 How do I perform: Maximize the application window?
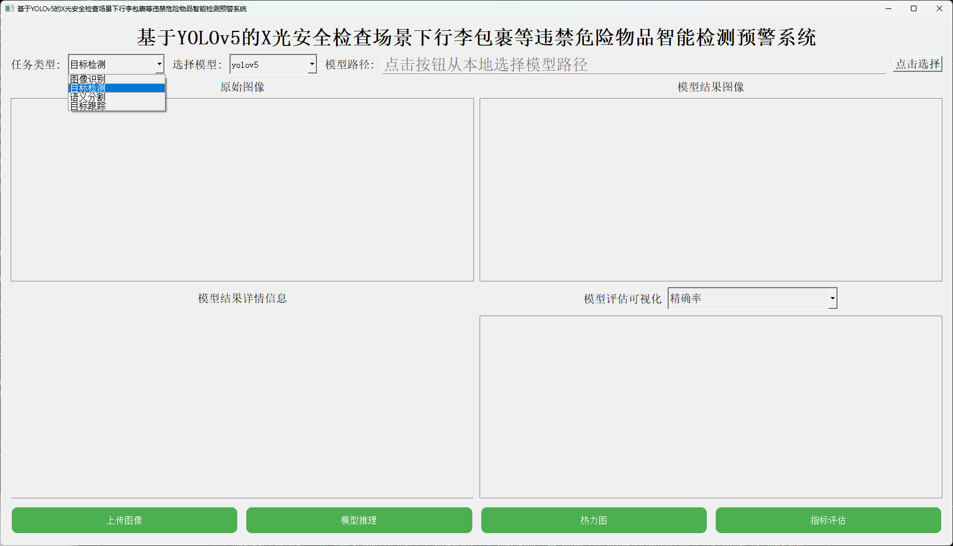914,8
